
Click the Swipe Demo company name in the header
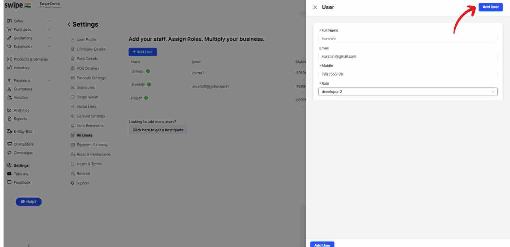(x=50, y=4)
